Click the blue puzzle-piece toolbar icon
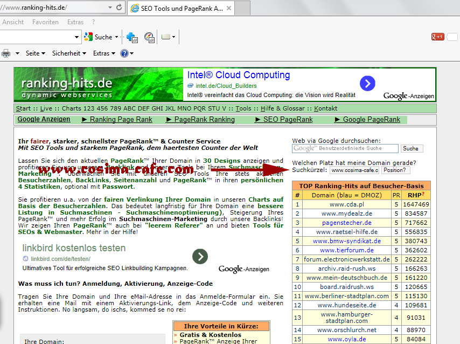460x344 pixels. [132, 37]
